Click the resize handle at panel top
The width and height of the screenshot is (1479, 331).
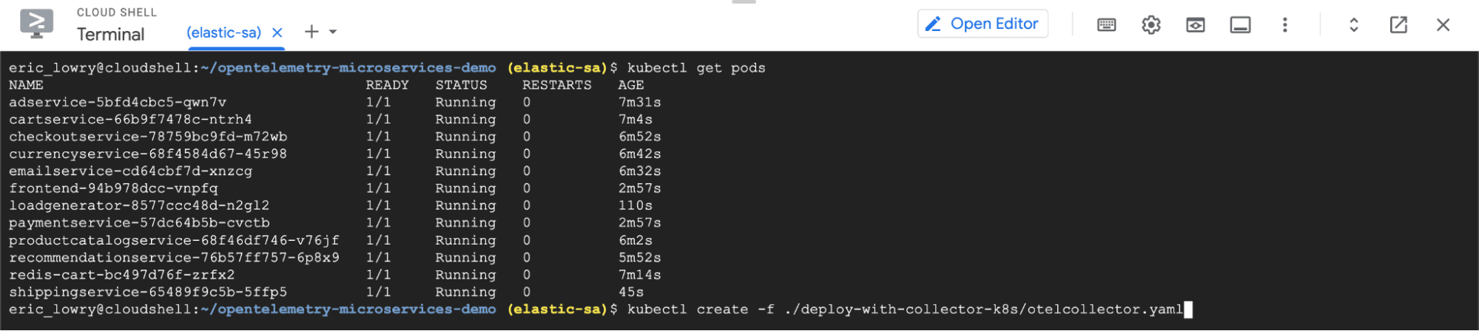pos(744,2)
